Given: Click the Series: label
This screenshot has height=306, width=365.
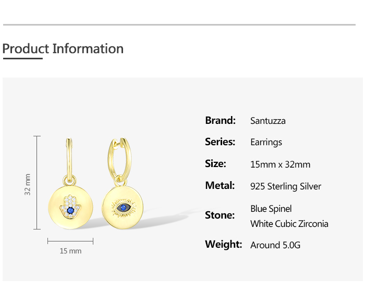Looking at the screenshot, I should tap(220, 142).
